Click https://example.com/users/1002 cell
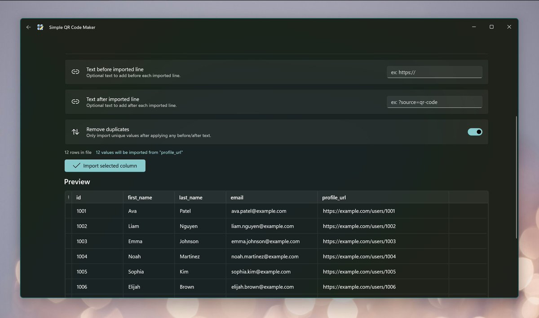This screenshot has width=539, height=318. (x=383, y=226)
